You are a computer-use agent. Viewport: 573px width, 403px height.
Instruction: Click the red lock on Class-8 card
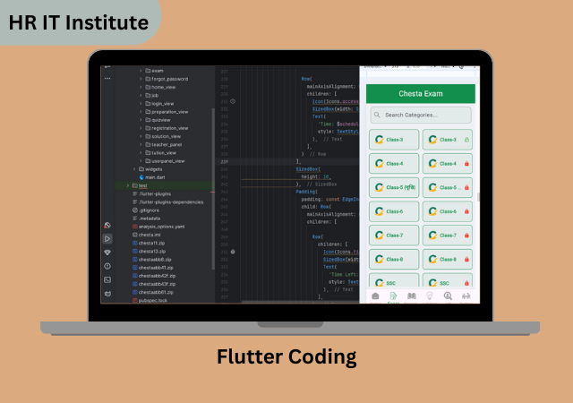click(x=466, y=260)
